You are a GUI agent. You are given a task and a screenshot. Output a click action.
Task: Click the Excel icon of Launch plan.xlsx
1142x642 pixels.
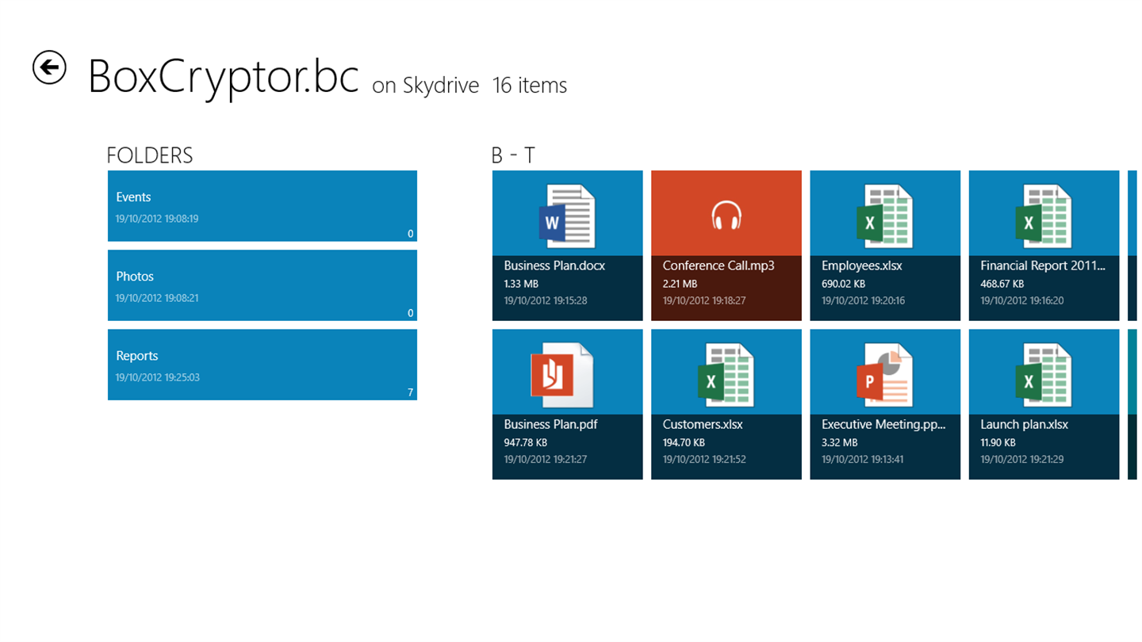(x=1044, y=375)
